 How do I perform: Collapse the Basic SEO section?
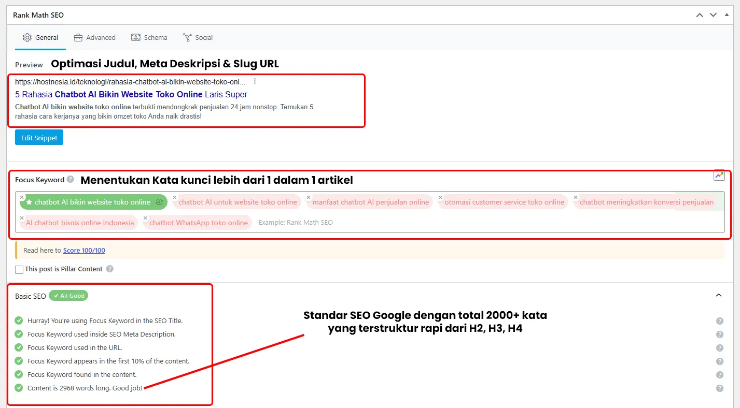coord(719,295)
